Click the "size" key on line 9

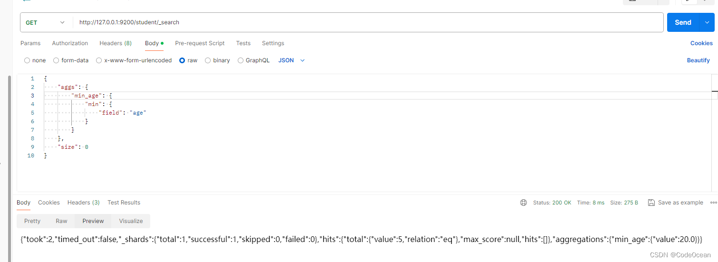click(x=67, y=147)
